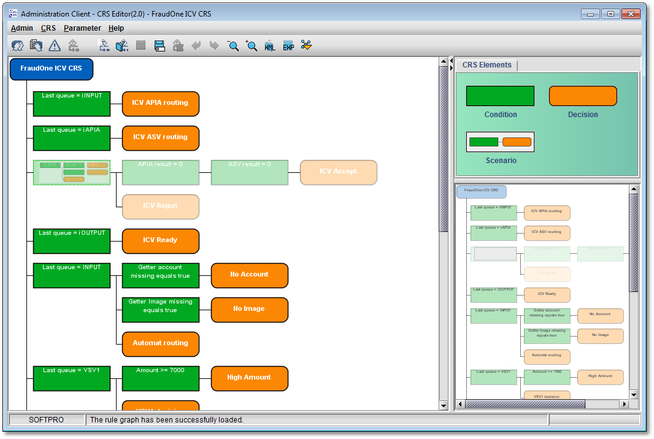Screen dimensions: 654x439
Task: Click the save disk icon in toolbar
Action: coord(160,45)
